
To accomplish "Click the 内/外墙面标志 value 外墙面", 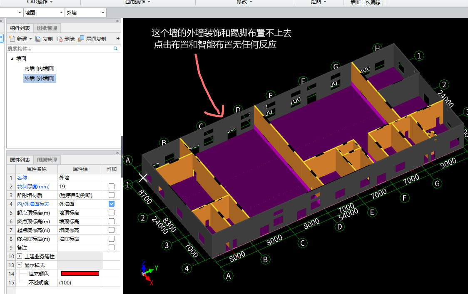I will tap(80, 204).
